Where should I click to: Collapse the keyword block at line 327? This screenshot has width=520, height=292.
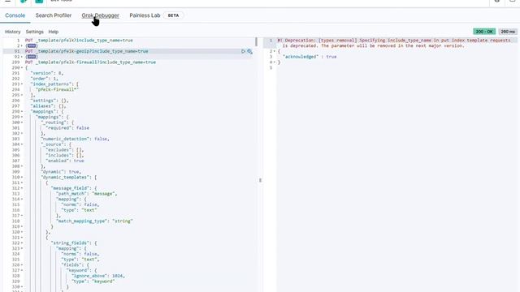(22, 270)
